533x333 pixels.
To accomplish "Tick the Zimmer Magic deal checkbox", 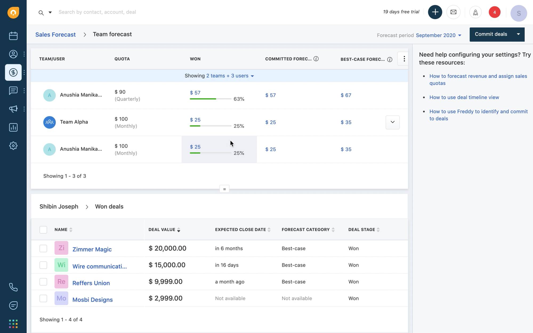I will (x=43, y=248).
